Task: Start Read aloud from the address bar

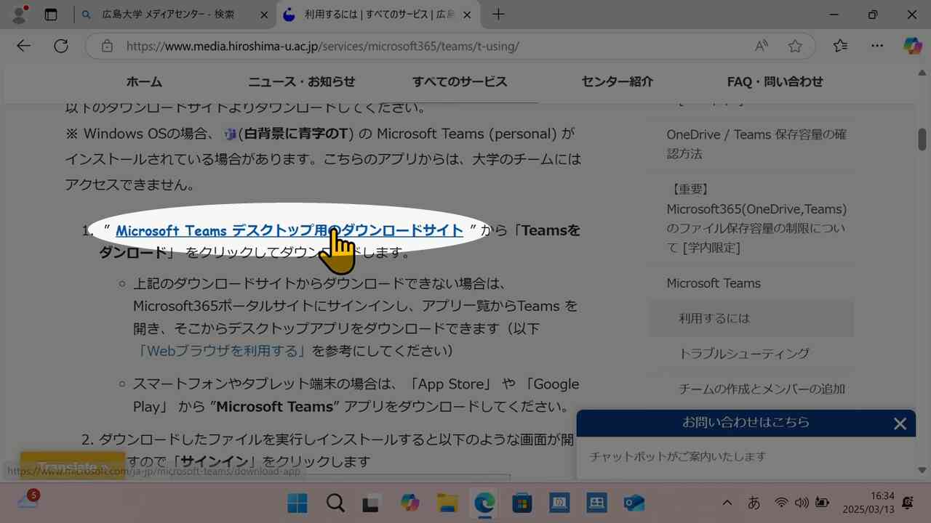Action: point(761,45)
